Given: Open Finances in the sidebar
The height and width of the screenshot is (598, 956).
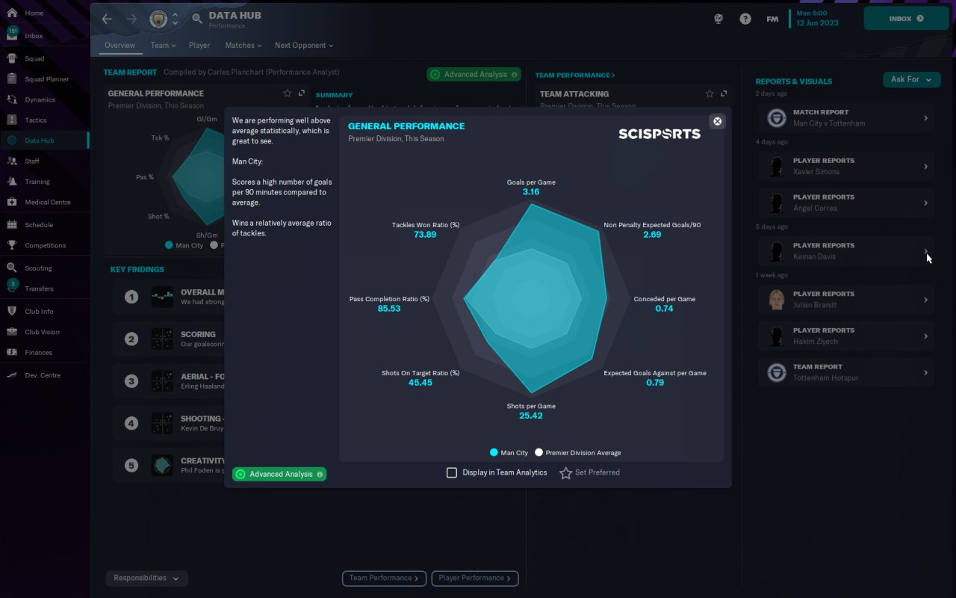Looking at the screenshot, I should [45, 352].
